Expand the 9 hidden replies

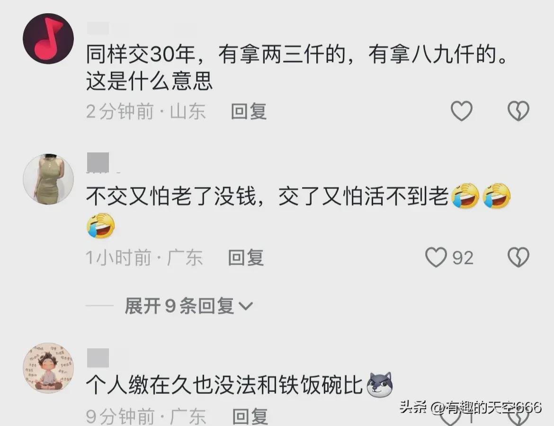coord(179,306)
